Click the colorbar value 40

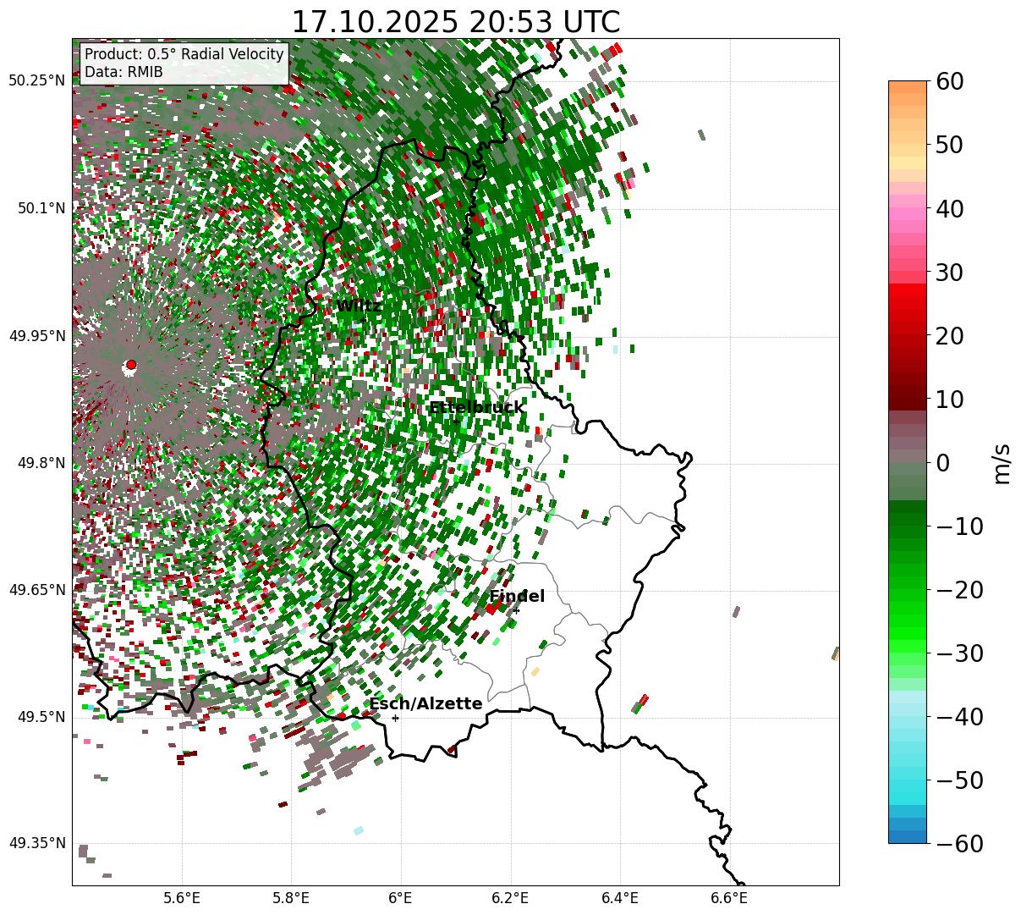coord(951,208)
